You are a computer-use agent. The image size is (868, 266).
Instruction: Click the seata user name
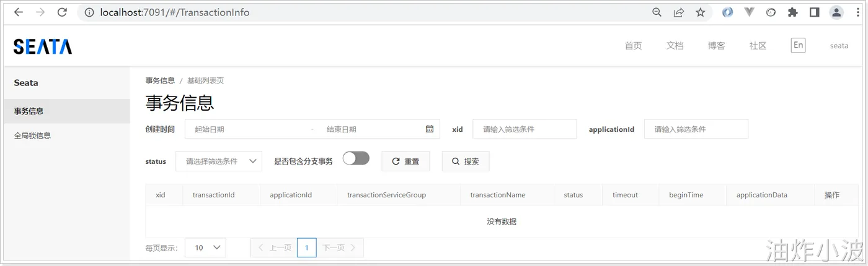839,46
